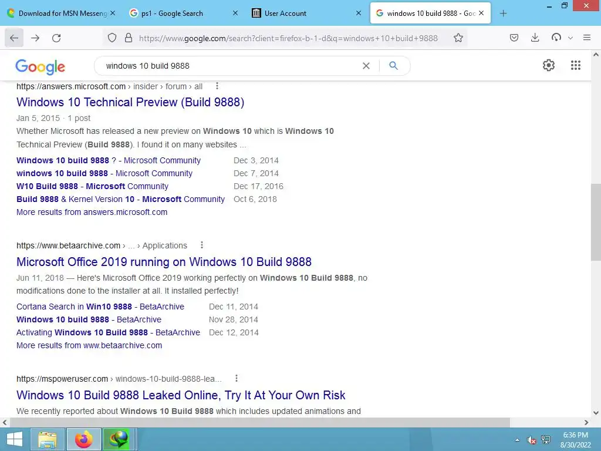Click the Firefox taskbar icon
This screenshot has height=451, width=601.
[x=84, y=439]
